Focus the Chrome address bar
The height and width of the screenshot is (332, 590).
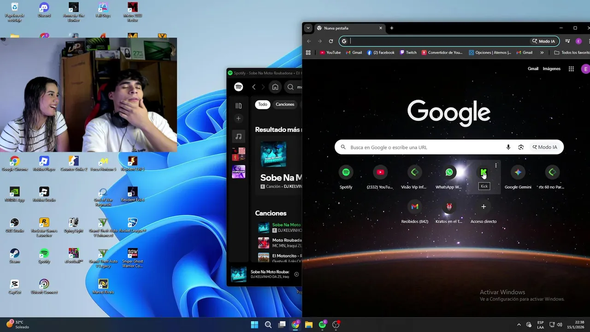click(438, 41)
